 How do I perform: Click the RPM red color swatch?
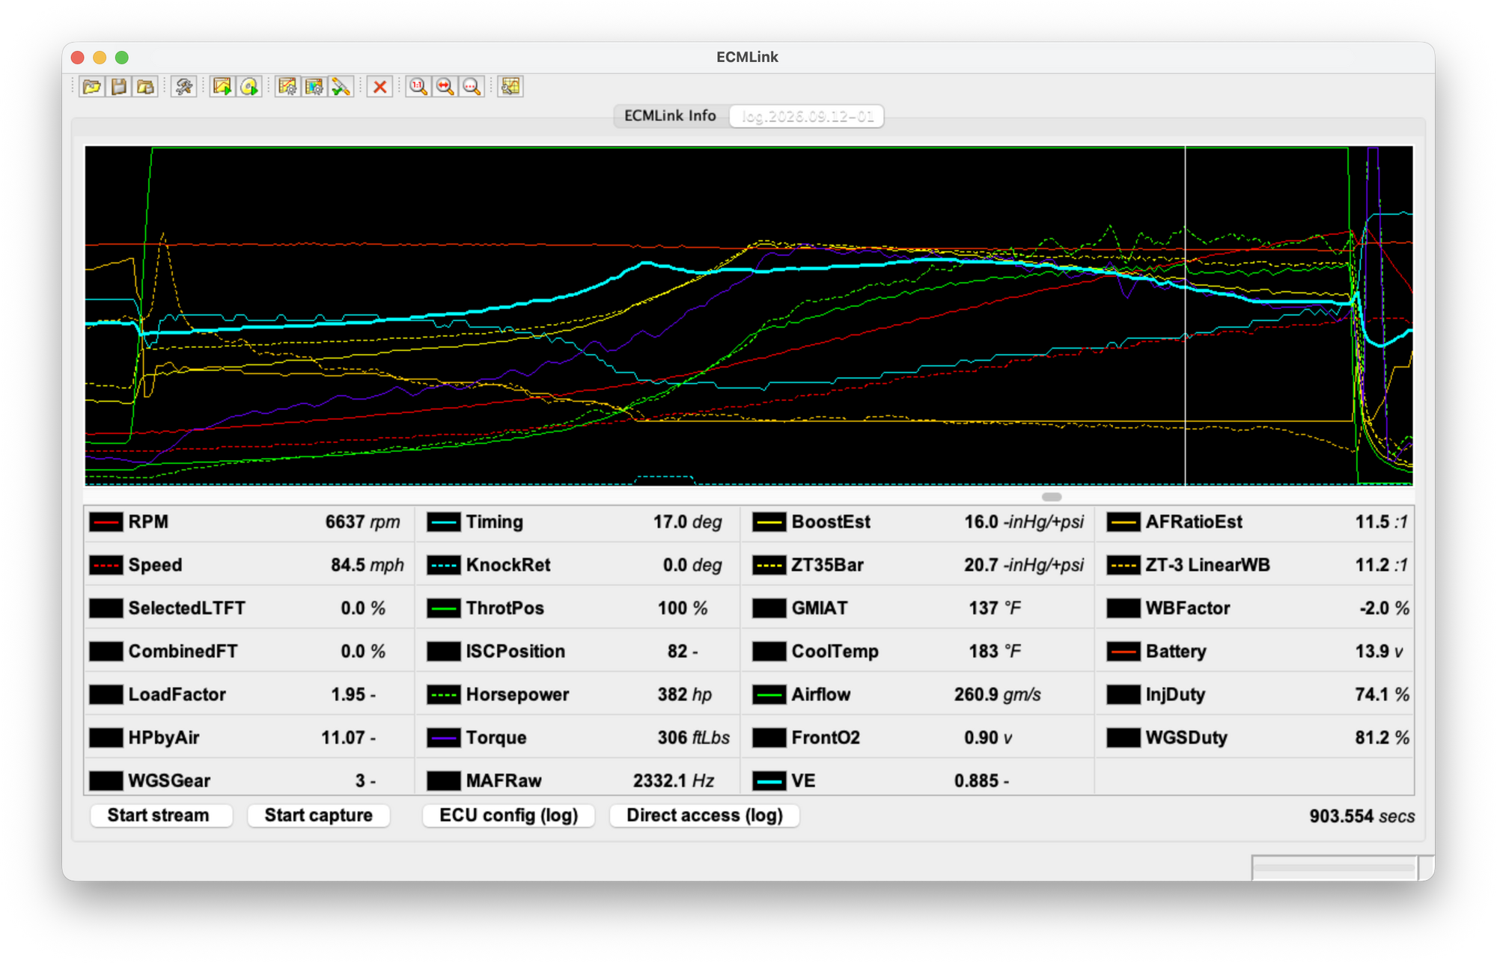(106, 522)
